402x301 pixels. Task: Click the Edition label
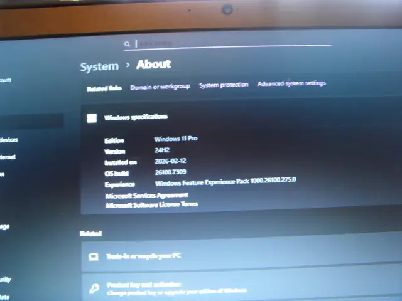click(x=114, y=140)
